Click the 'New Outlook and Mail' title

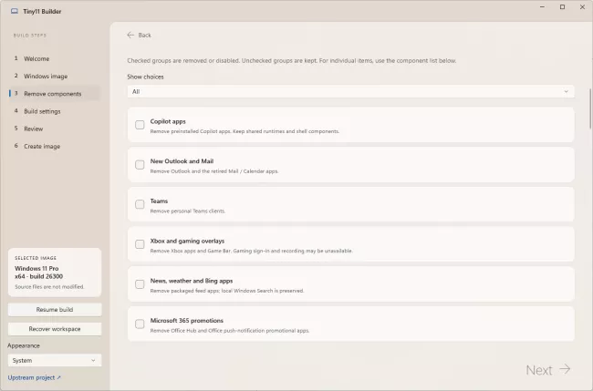pyautogui.click(x=182, y=161)
